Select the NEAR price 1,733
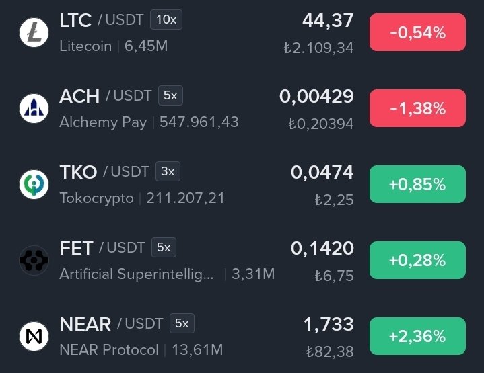This screenshot has height=373, width=484. [x=329, y=325]
